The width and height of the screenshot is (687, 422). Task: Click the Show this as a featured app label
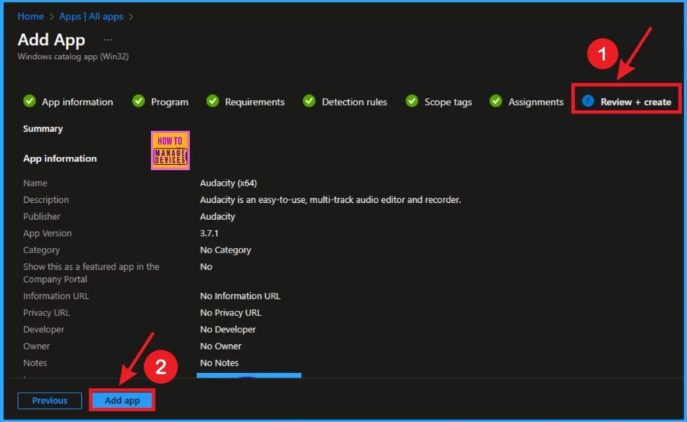pos(91,273)
